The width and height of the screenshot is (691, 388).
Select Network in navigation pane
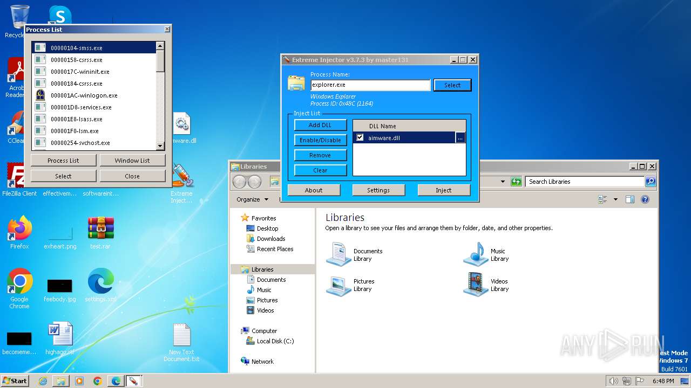258,362
